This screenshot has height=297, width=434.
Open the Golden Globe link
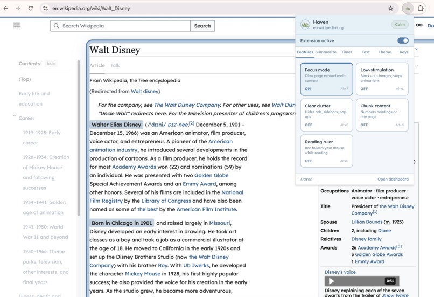(x=211, y=175)
